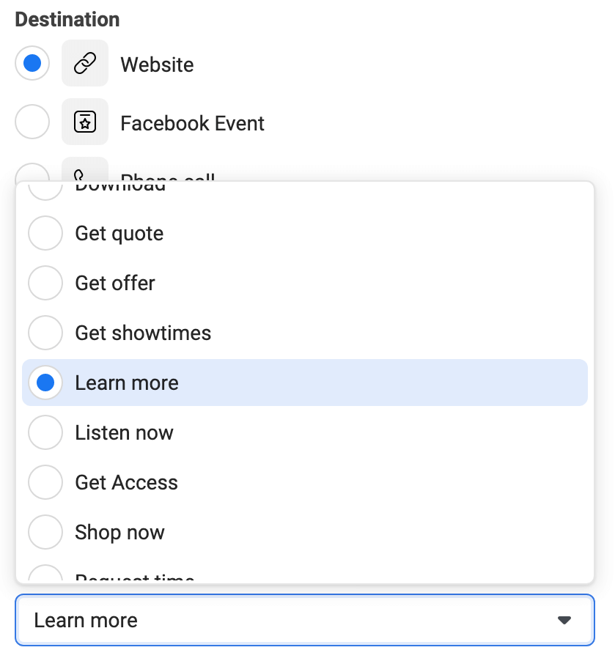
Task: Click the Website label text
Action: pos(157,64)
